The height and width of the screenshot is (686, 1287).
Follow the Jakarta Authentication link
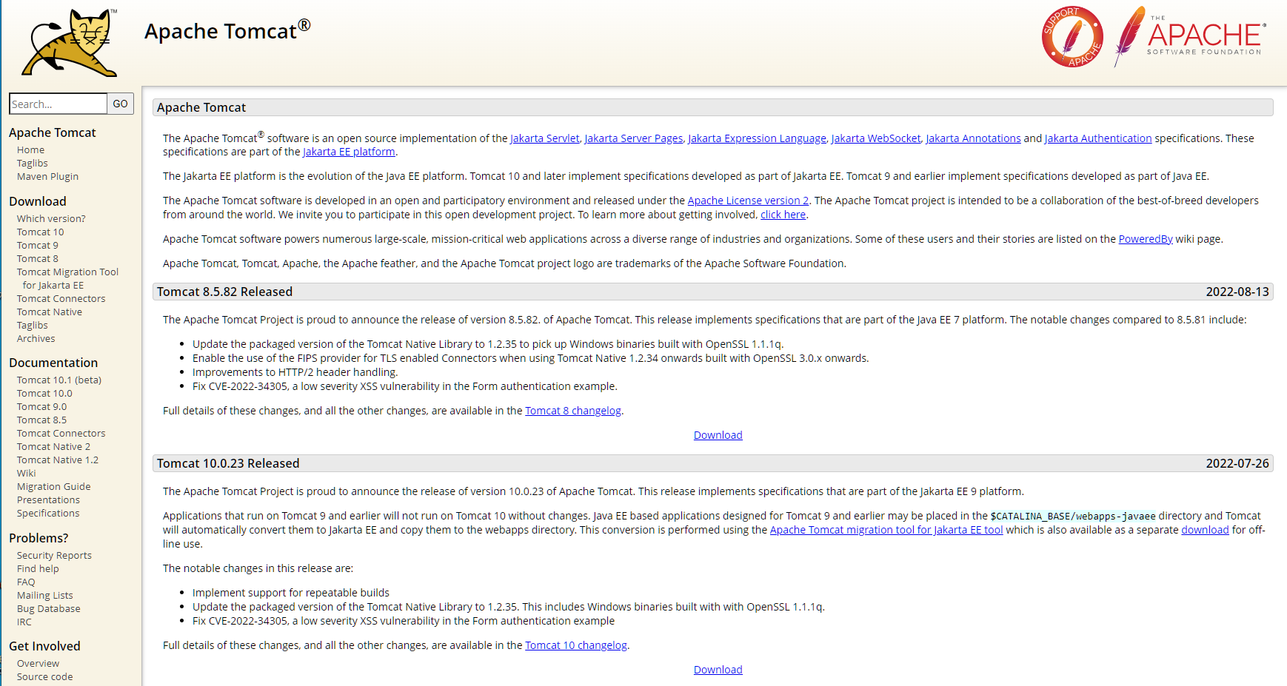pyautogui.click(x=1098, y=138)
